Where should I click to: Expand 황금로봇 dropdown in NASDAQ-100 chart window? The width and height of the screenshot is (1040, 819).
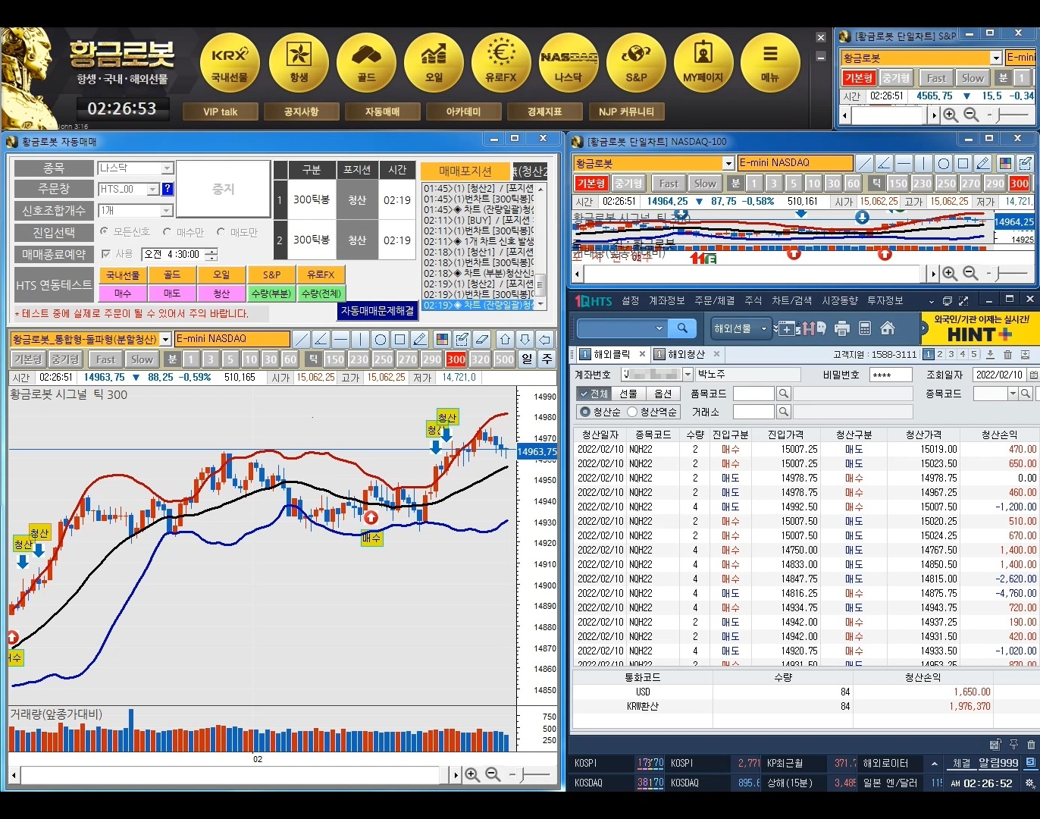pos(728,162)
